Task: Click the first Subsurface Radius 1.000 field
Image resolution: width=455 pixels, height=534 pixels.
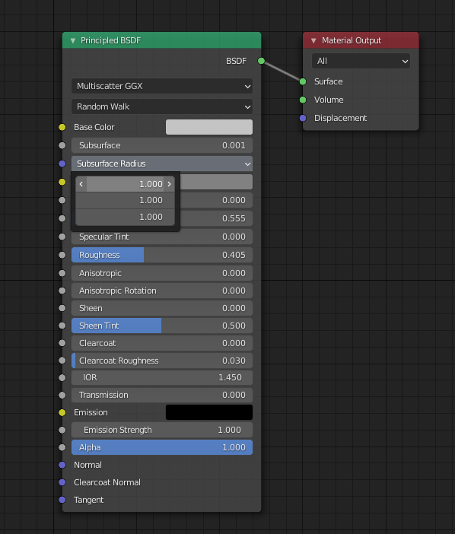Action: tap(125, 184)
